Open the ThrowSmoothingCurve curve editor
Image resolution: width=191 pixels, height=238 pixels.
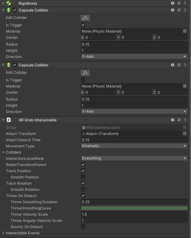pyautogui.click(x=134, y=208)
